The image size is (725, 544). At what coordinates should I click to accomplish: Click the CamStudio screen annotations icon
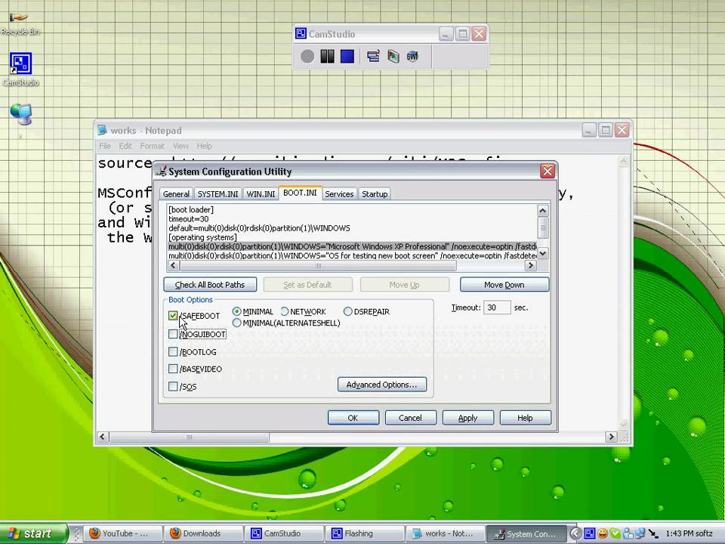[393, 57]
